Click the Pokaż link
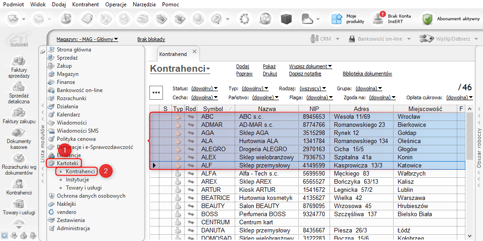Image resolution: width=483 pixels, height=241 pixels. point(269,66)
